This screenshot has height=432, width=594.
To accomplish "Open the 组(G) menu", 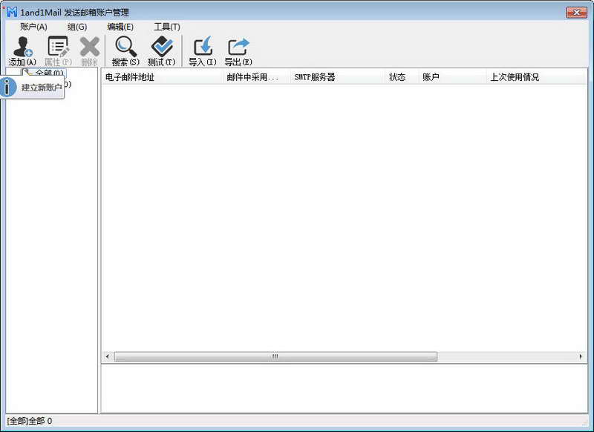I will point(77,27).
